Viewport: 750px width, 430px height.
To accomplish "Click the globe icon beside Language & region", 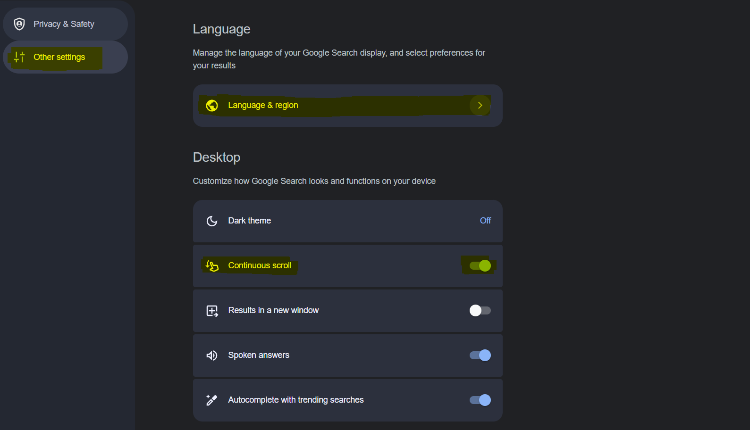I will coord(212,106).
